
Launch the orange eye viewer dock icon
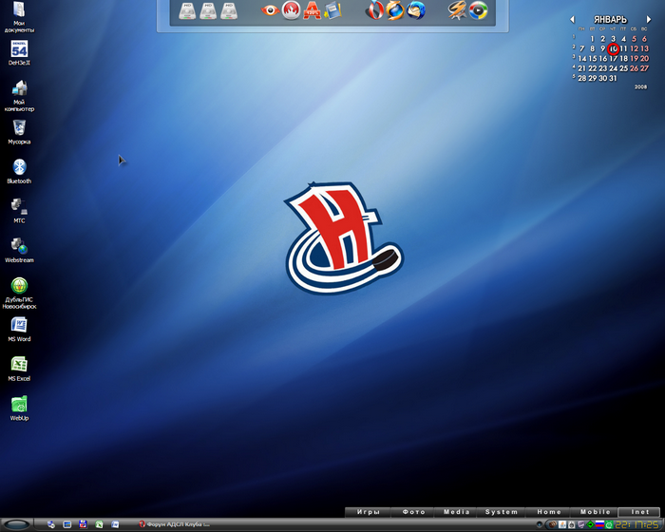point(270,10)
